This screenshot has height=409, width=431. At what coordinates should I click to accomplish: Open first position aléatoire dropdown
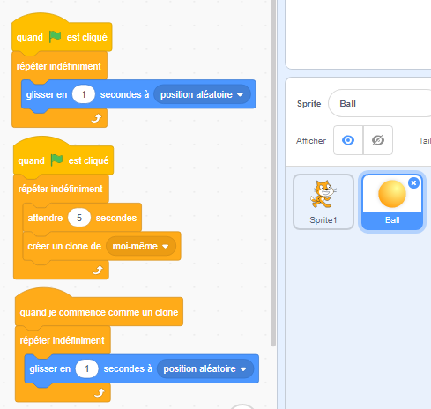click(x=202, y=94)
